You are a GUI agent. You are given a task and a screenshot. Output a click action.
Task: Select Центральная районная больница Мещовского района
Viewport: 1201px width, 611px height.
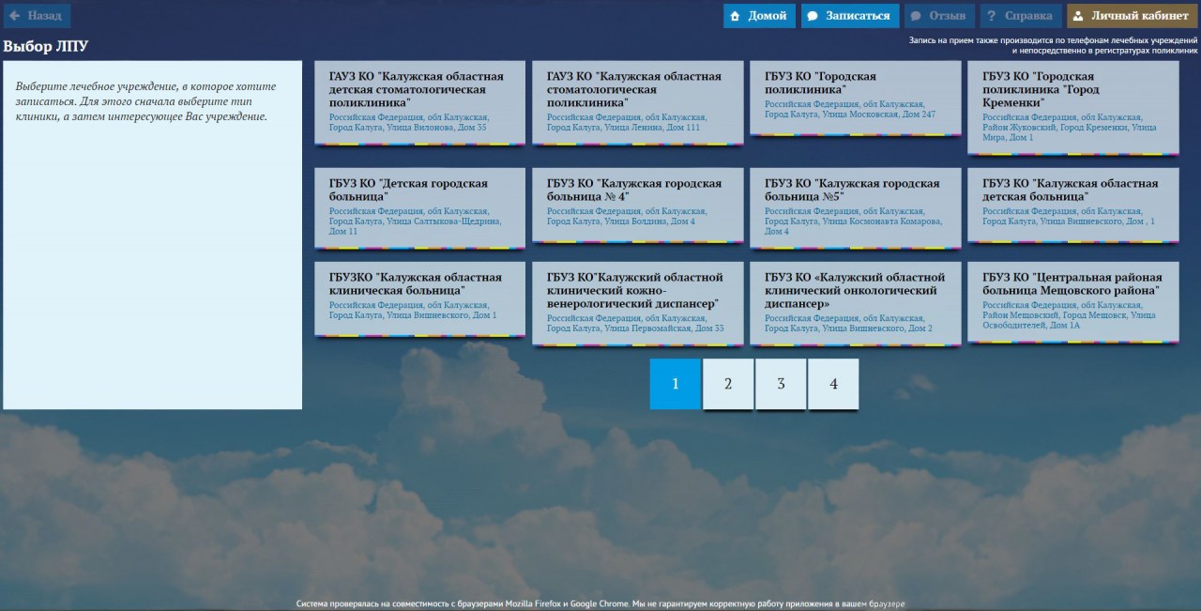point(1072,301)
